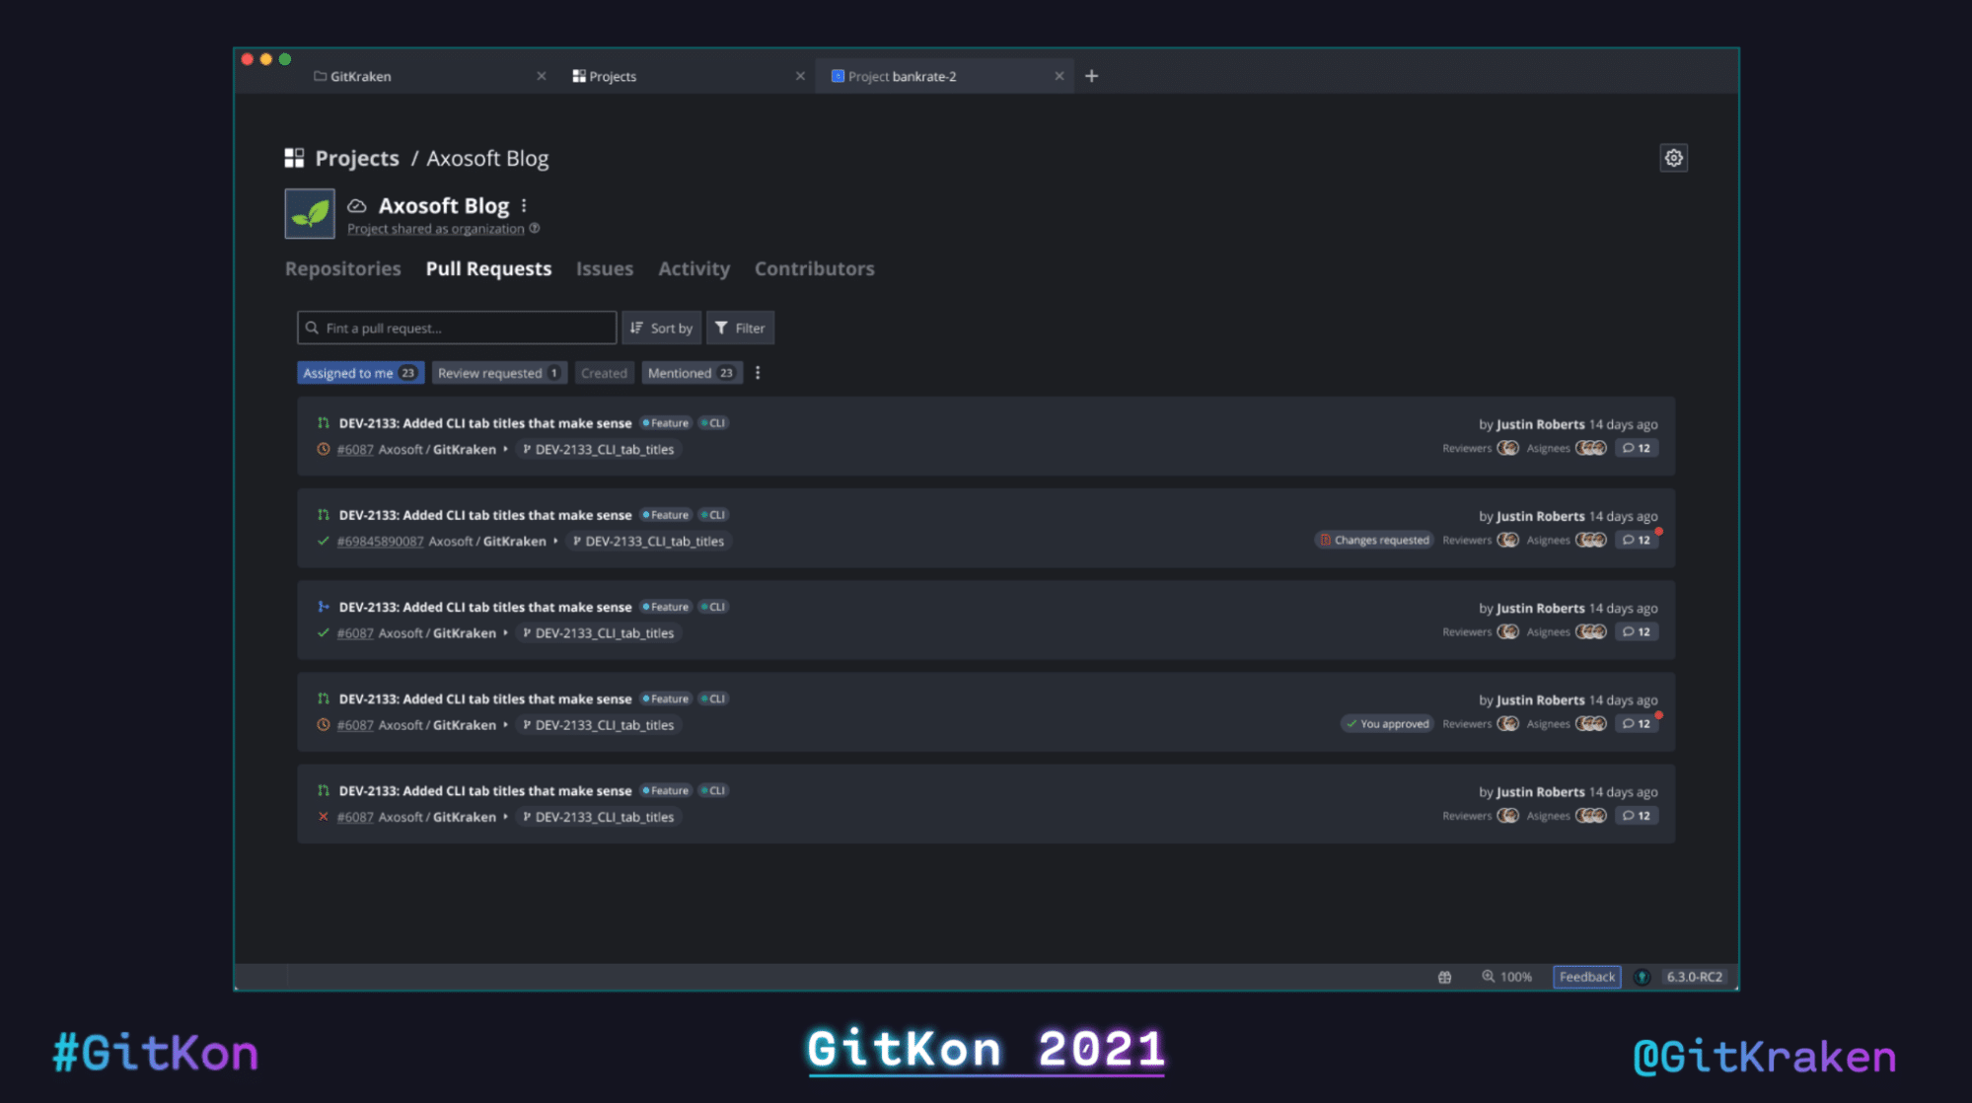
Task: Open the Filter dropdown
Action: [x=740, y=328]
